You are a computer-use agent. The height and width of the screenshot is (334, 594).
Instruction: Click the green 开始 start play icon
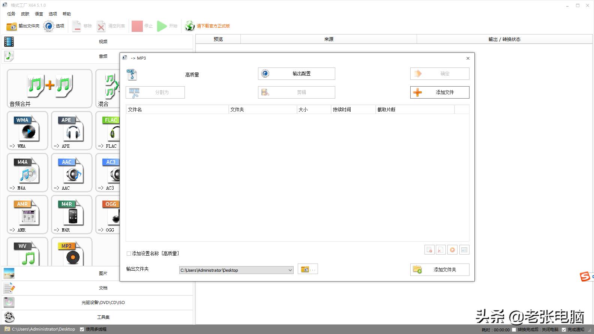coord(162,26)
